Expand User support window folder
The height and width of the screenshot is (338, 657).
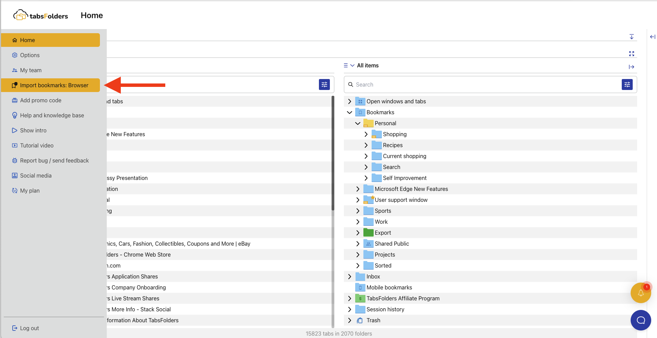point(358,200)
